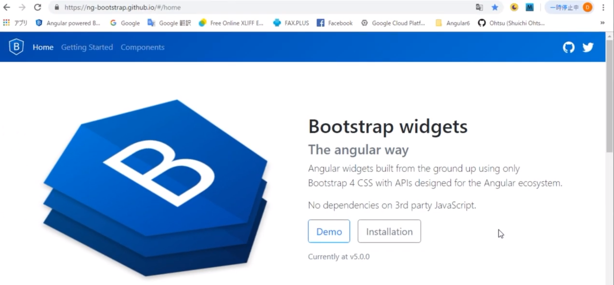Viewport: 614px width, 285px height.
Task: Click the 一時停止中 profile sync chip
Action: point(569,7)
